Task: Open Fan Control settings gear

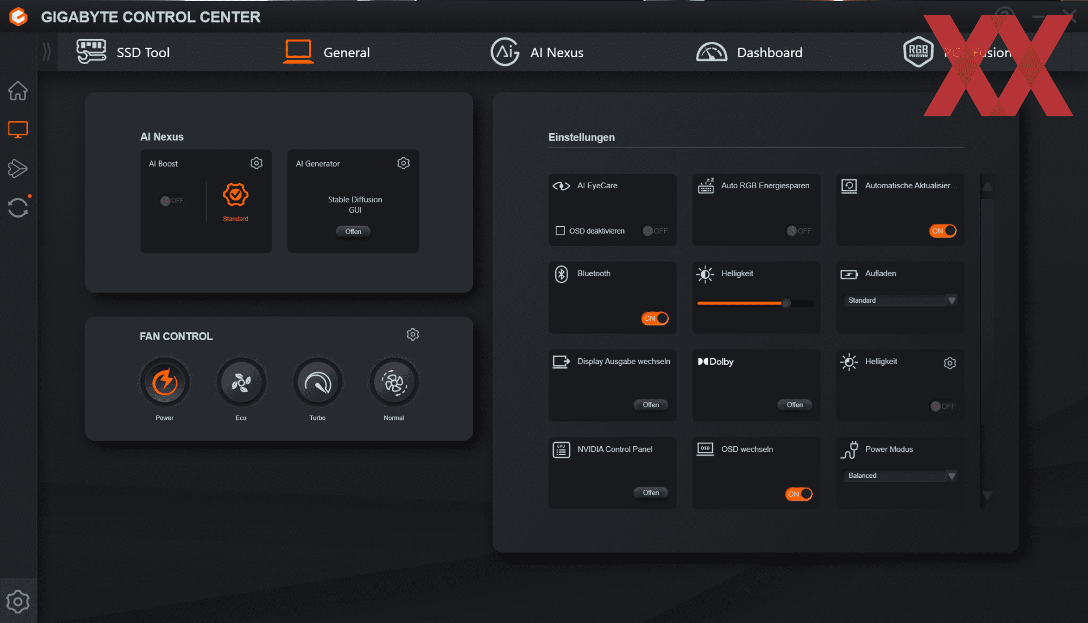Action: (x=413, y=334)
